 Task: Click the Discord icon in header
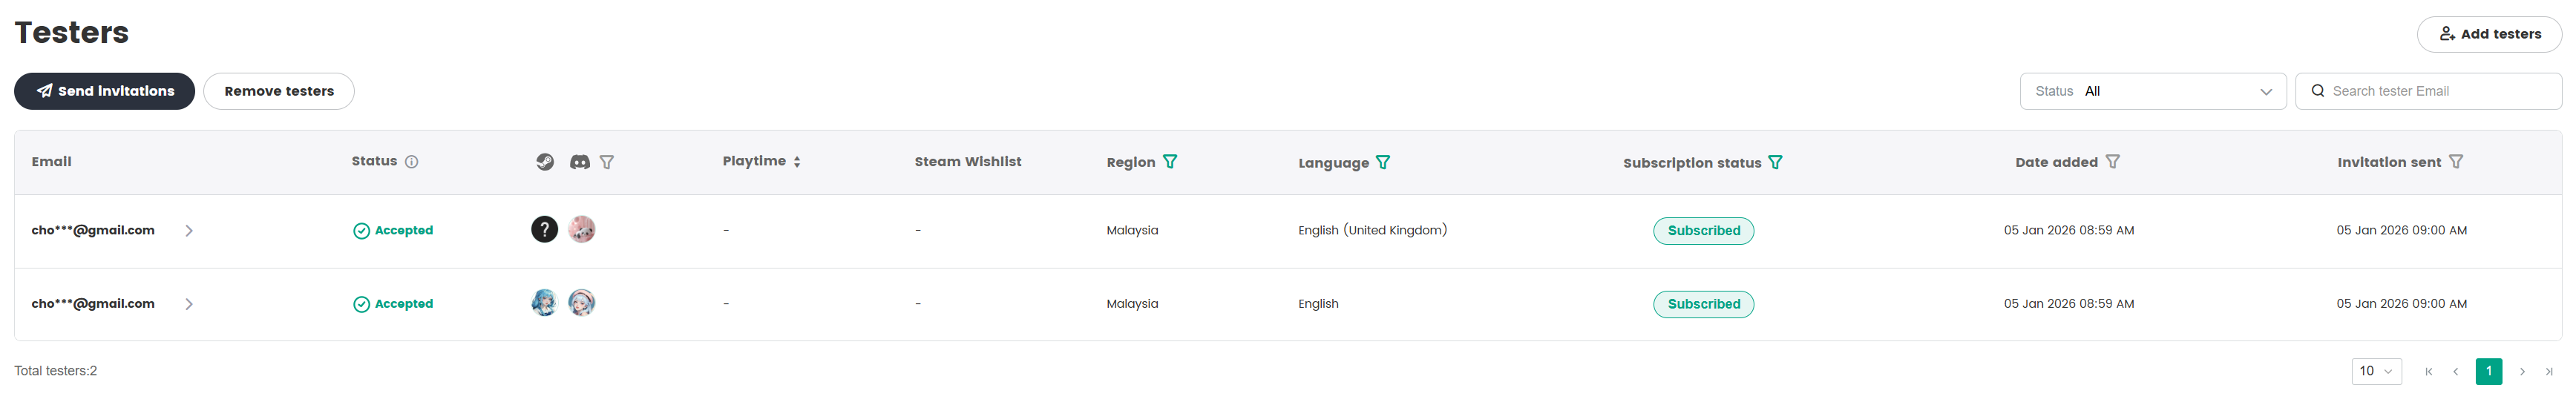pos(580,162)
